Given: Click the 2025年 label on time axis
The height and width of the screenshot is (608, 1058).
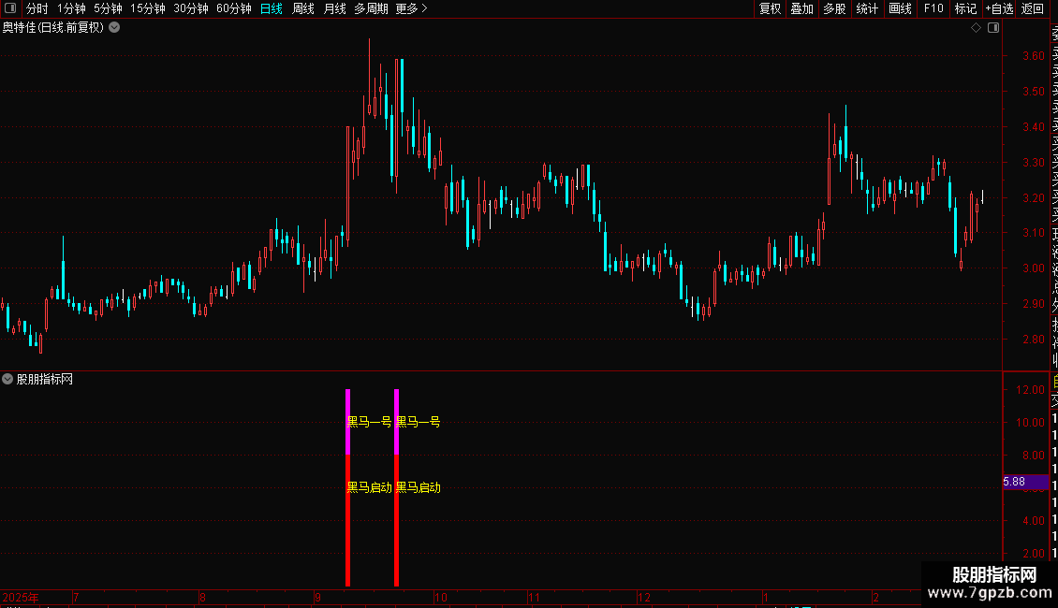Looking at the screenshot, I should tap(21, 597).
